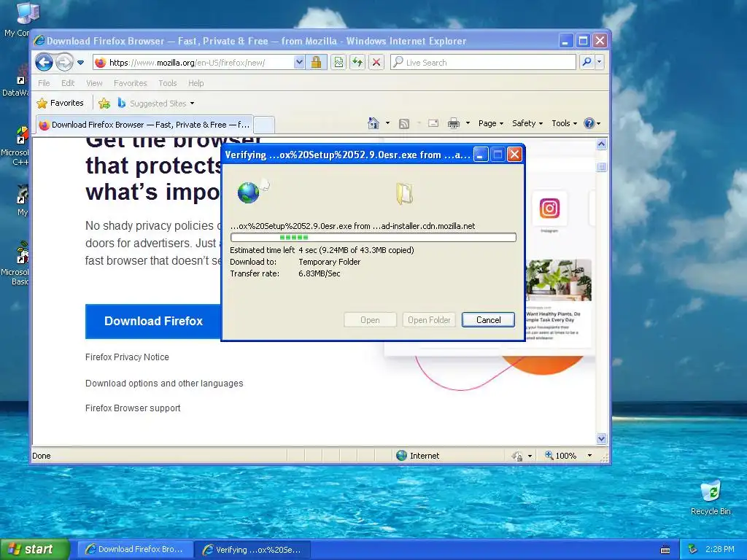Click the Live Search input box
Image resolution: width=747 pixels, height=560 pixels.
pos(483,63)
